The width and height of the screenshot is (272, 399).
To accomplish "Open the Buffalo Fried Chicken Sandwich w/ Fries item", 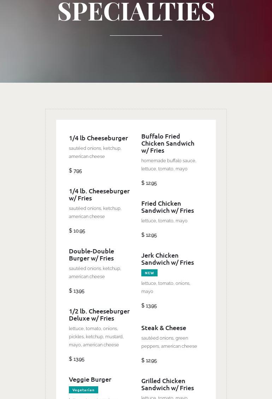I will [x=168, y=143].
